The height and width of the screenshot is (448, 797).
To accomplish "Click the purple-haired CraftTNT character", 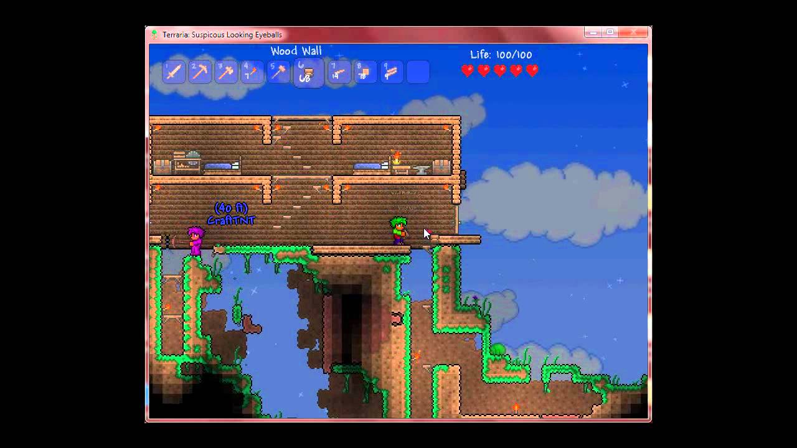I will pyautogui.click(x=196, y=241).
